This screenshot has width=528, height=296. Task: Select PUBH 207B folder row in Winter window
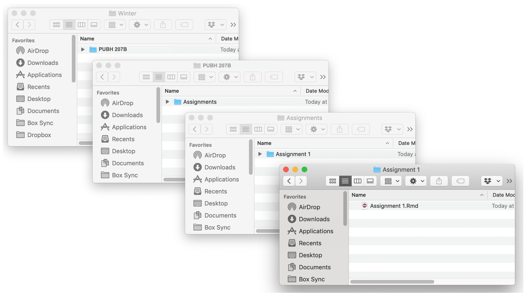point(158,49)
